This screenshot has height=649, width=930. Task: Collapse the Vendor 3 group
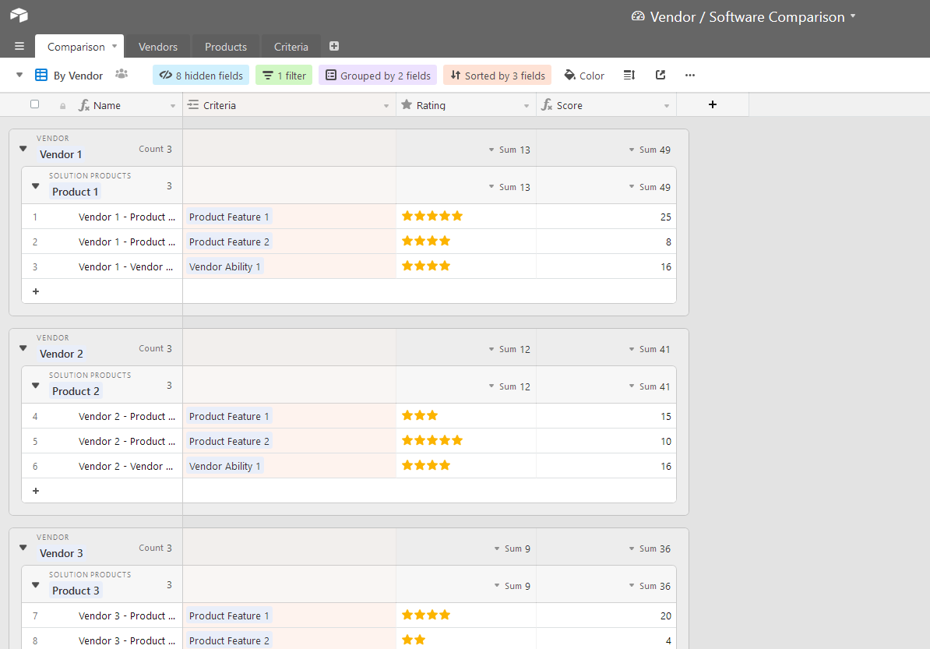pyautogui.click(x=23, y=548)
